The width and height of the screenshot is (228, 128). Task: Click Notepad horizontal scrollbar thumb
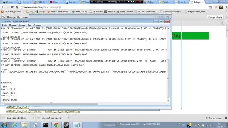[x=51, y=103]
